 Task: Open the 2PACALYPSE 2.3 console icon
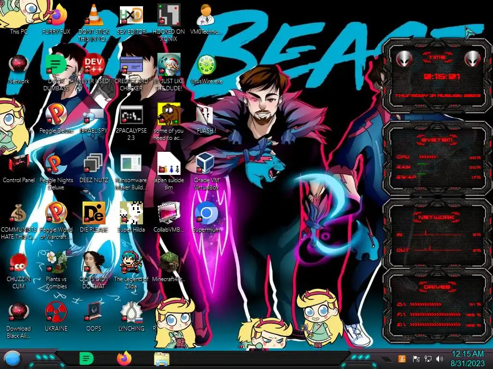pos(131,123)
